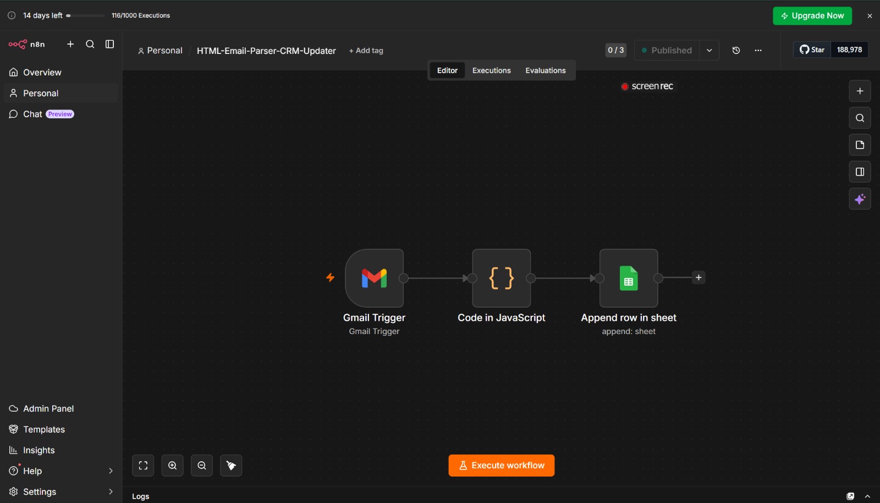
Task: Add a node with canvas plus button
Action: (860, 91)
